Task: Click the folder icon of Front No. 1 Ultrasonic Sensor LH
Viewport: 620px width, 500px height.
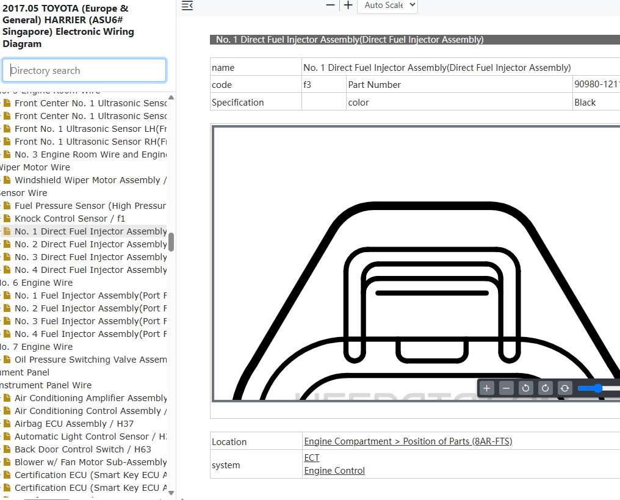Action: (7, 129)
